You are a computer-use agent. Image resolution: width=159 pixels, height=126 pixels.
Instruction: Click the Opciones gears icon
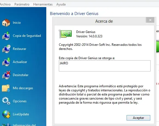(6, 101)
